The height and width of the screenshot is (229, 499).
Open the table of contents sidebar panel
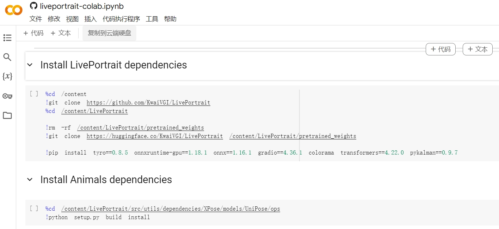coord(7,38)
